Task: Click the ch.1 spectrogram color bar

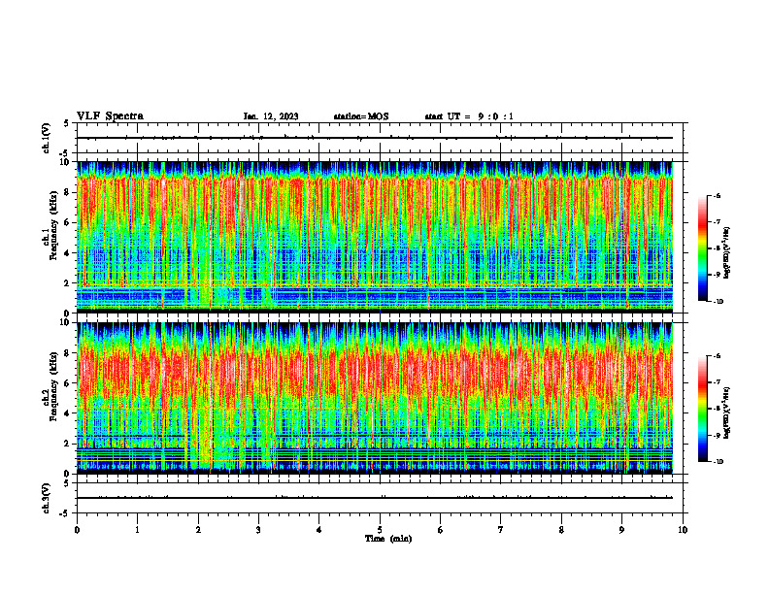Action: pos(702,248)
